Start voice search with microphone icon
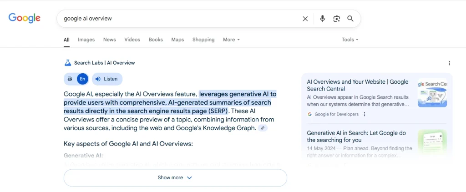 [x=322, y=19]
